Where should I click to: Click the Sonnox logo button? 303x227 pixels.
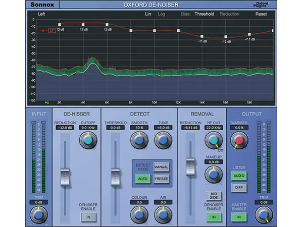tap(42, 5)
